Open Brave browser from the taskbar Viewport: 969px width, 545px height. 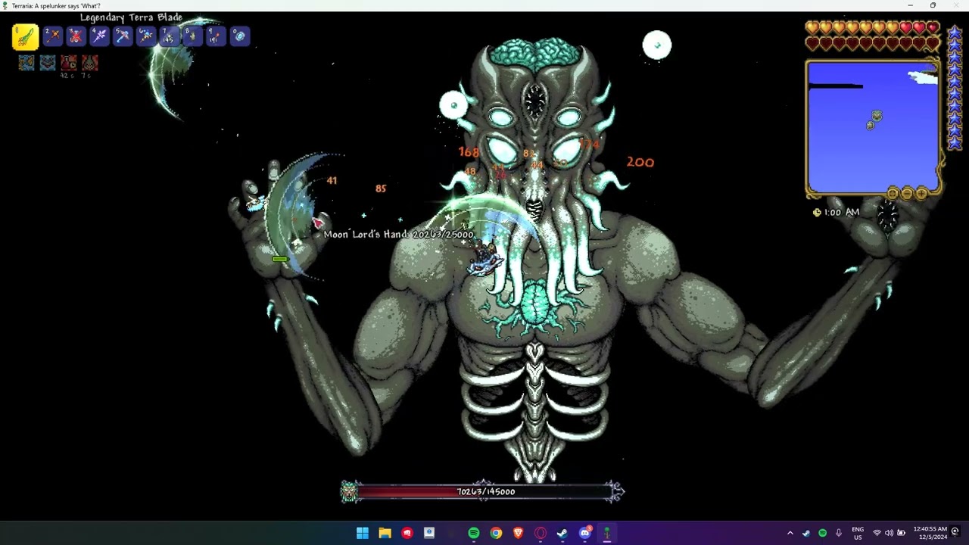518,533
